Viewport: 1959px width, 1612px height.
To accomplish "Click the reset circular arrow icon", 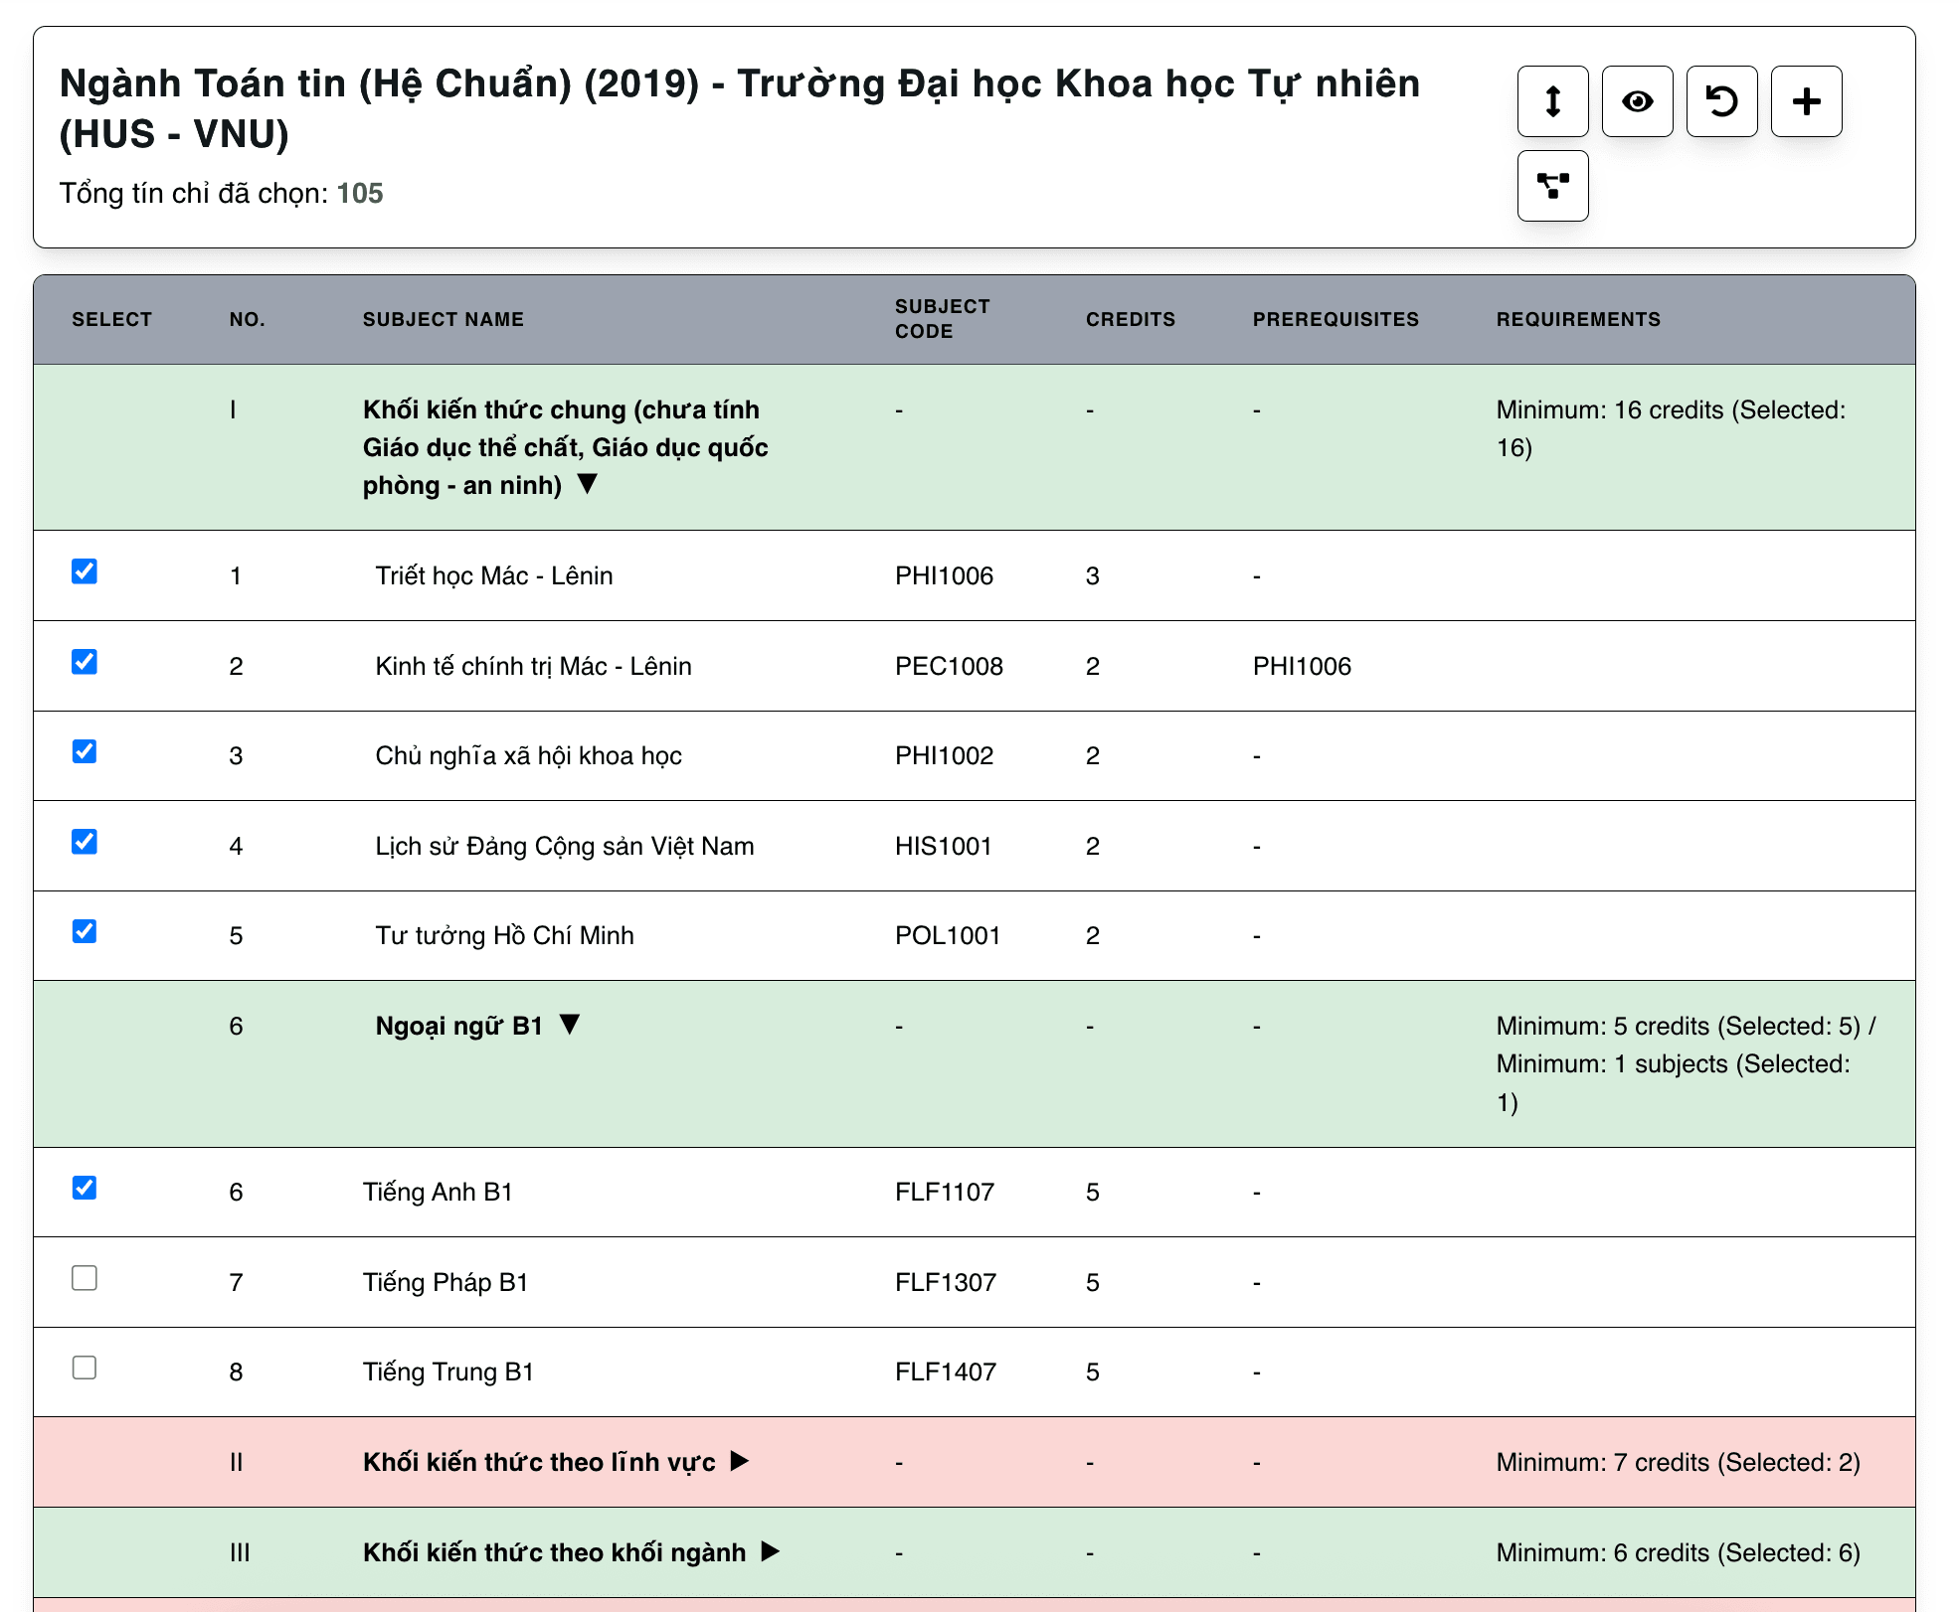I will coord(1721,101).
